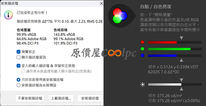Toggle 登入時載入描述檔 & 保留校正狀態 checkbox
206x106 pixels.
[18, 66]
